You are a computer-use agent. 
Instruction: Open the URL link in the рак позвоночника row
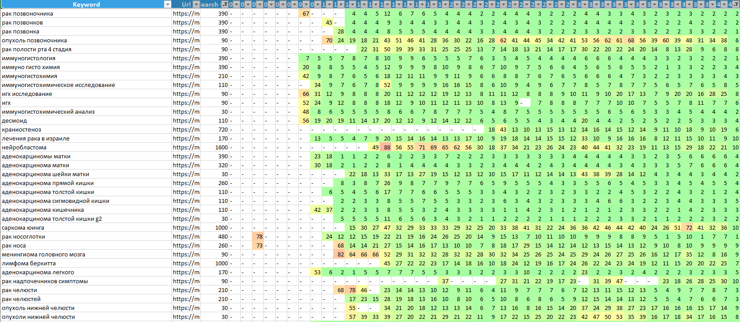pyautogui.click(x=186, y=14)
